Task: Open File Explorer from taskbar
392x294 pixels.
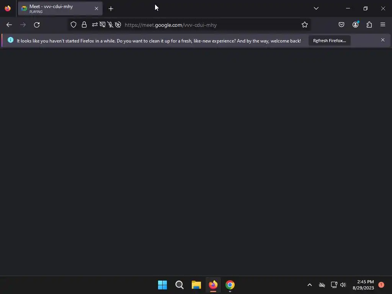Action: pos(196,285)
